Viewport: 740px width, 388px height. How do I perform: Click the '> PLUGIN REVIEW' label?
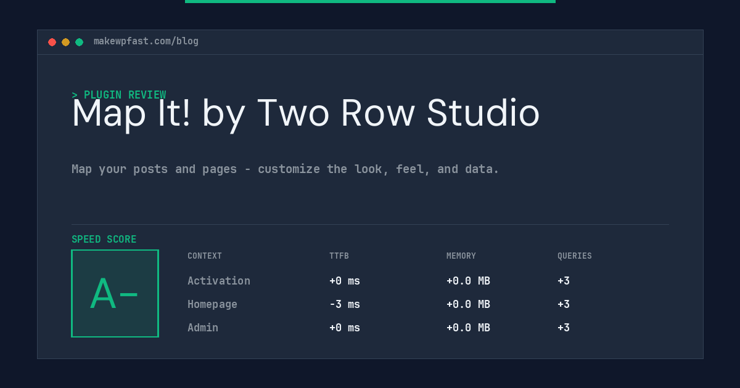point(119,95)
